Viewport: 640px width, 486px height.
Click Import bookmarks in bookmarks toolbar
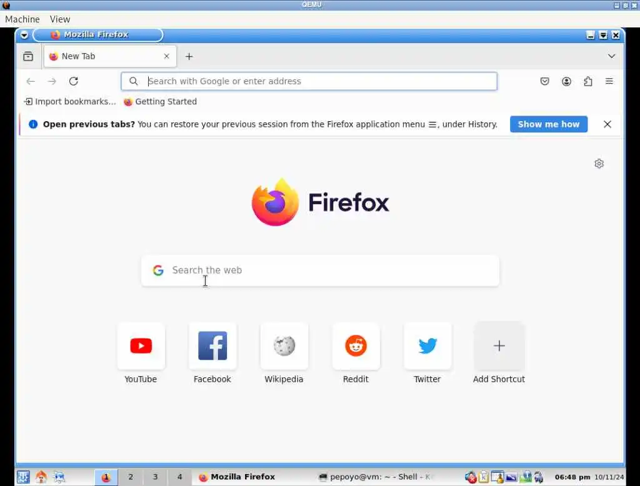(70, 102)
